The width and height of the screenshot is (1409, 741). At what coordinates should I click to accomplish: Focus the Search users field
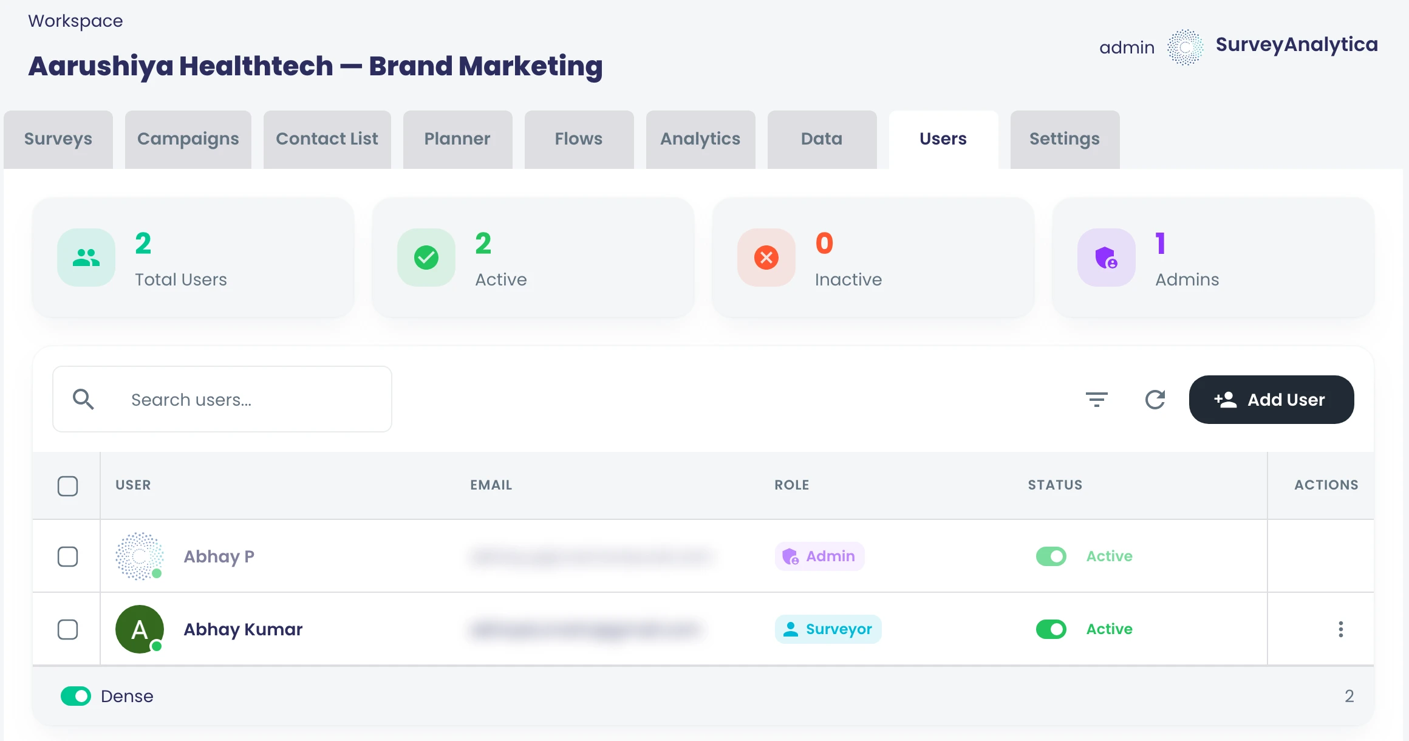[222, 399]
